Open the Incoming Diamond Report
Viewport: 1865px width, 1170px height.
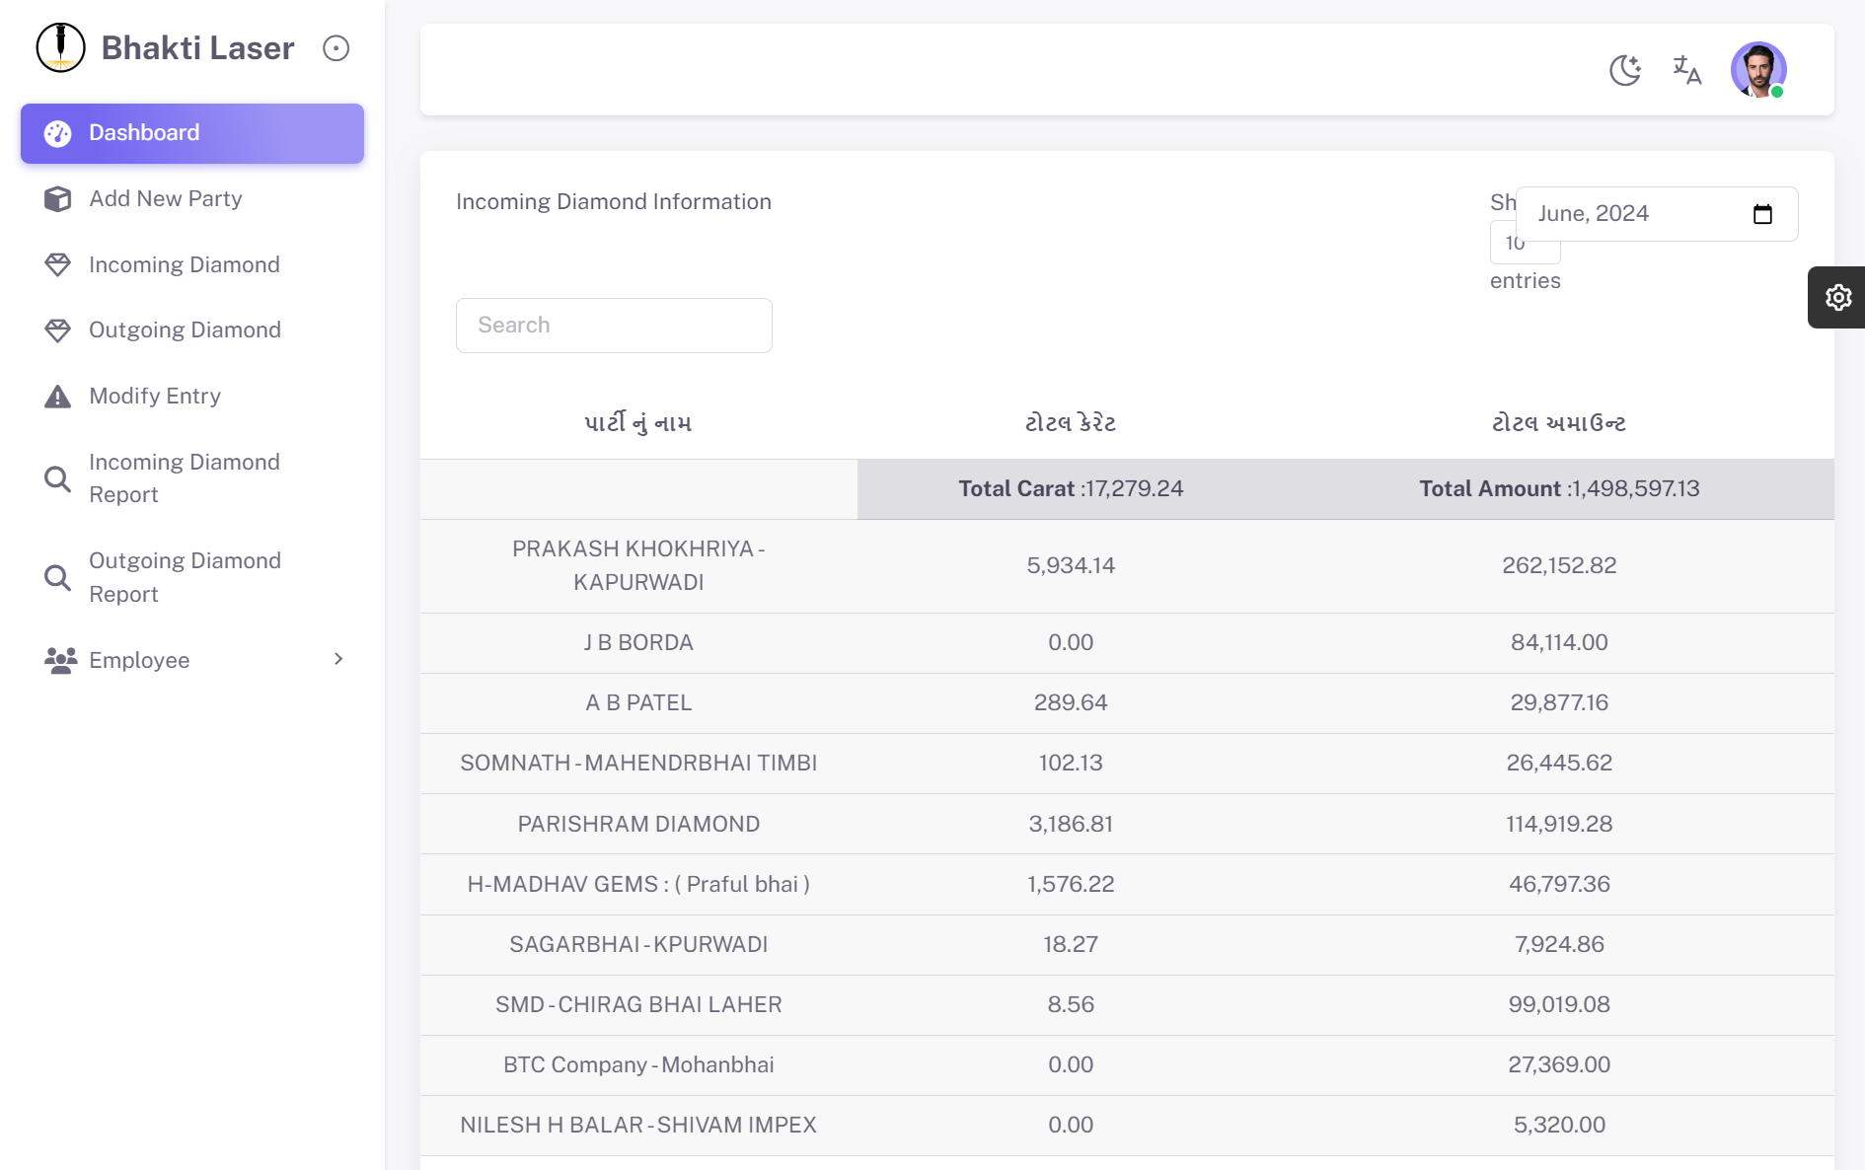[x=185, y=478]
